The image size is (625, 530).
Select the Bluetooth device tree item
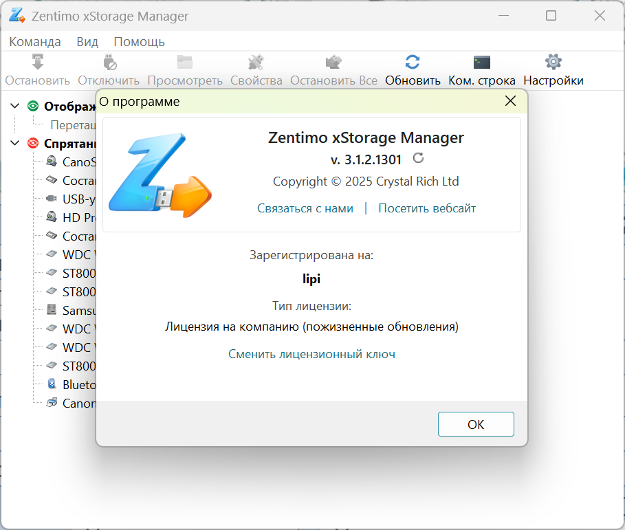pos(71,384)
